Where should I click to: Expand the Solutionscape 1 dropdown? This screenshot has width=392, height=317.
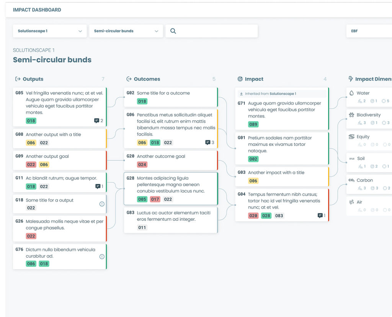click(x=50, y=31)
